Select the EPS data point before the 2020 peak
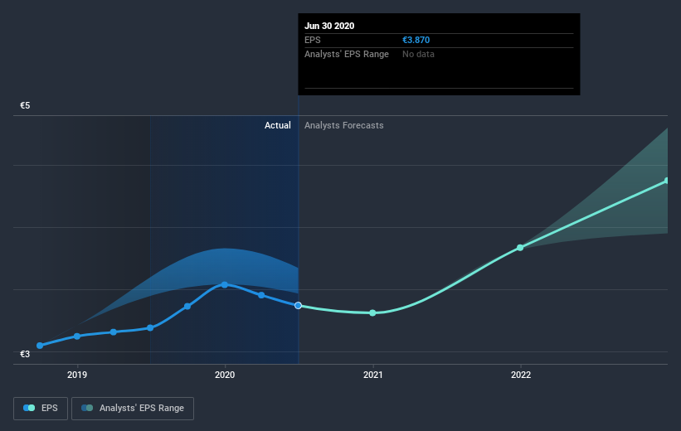The height and width of the screenshot is (431, 681). tap(187, 307)
